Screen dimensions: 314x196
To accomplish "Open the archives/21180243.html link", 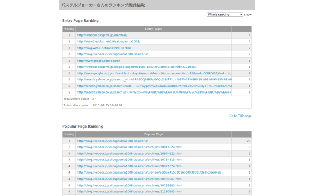I will click(130, 192).
